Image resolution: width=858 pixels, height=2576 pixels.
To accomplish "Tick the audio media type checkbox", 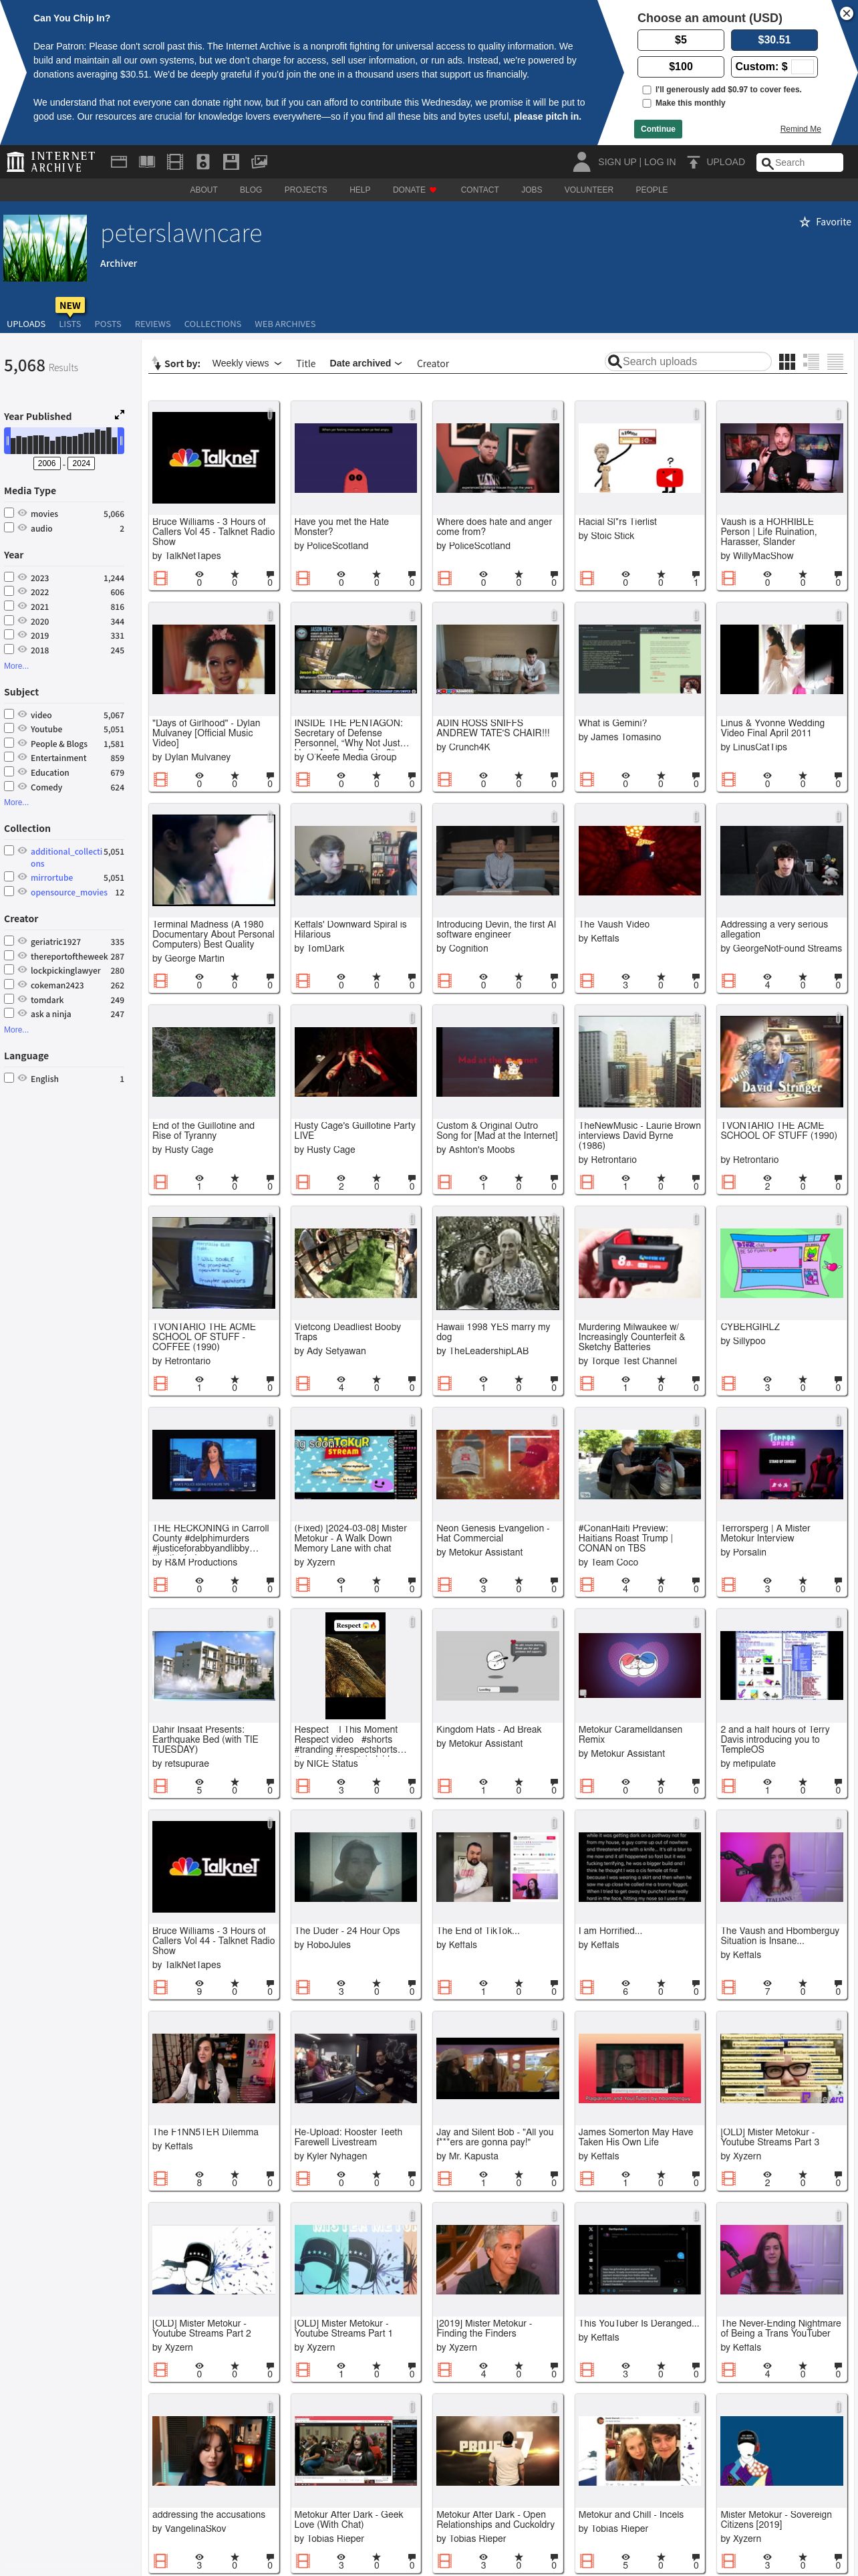I will 9,527.
